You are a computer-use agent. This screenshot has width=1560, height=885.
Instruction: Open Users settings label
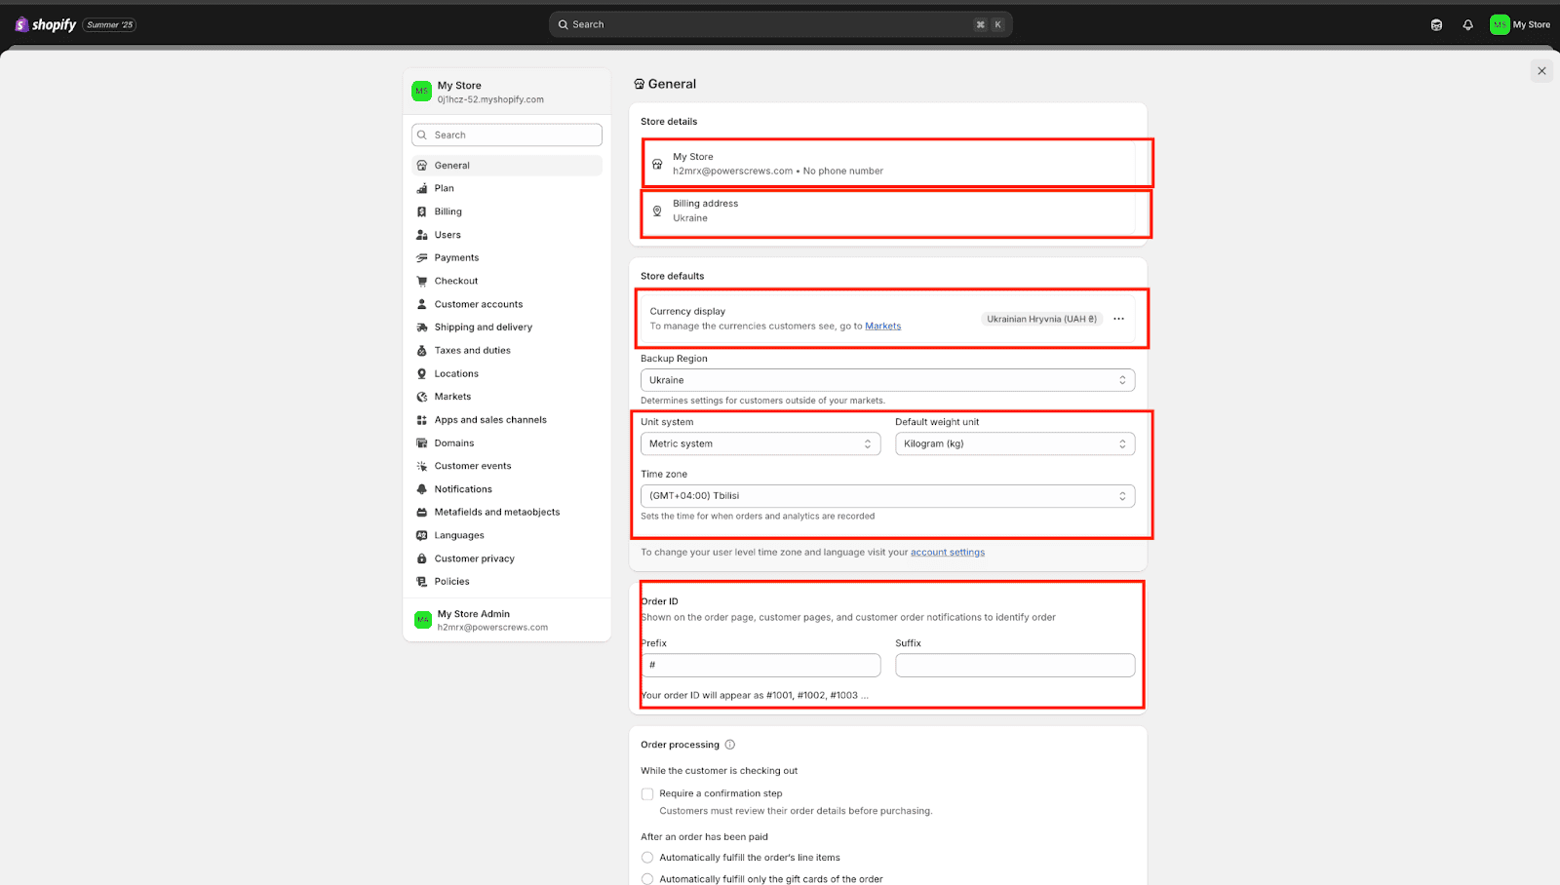[448, 235]
